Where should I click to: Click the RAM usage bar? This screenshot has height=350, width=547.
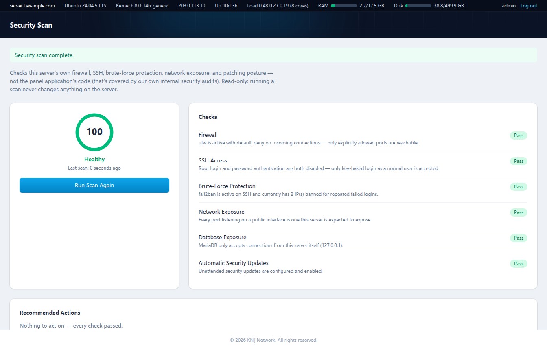pyautogui.click(x=344, y=6)
